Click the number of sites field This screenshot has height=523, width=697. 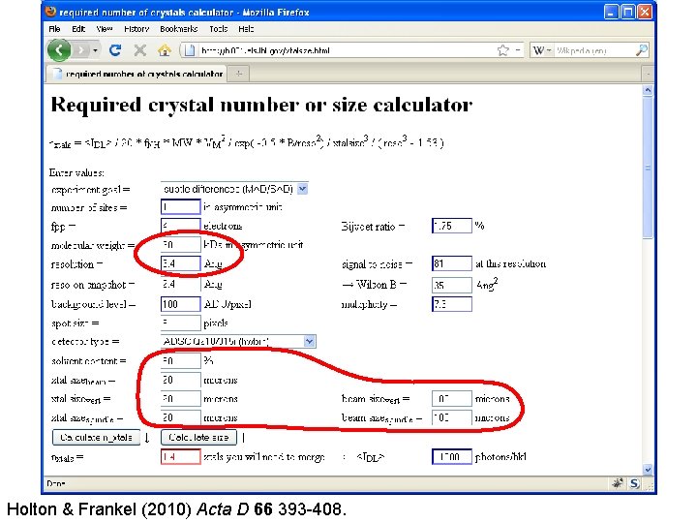coord(180,207)
